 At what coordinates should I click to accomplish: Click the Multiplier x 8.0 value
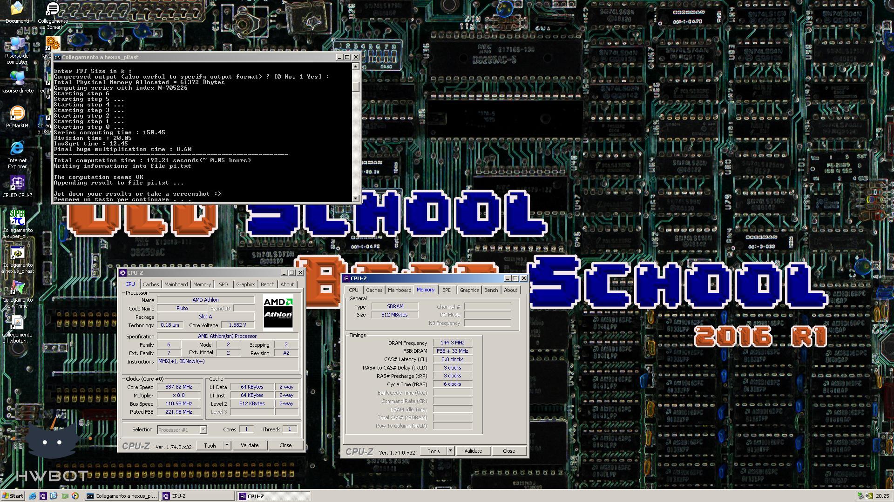[179, 396]
